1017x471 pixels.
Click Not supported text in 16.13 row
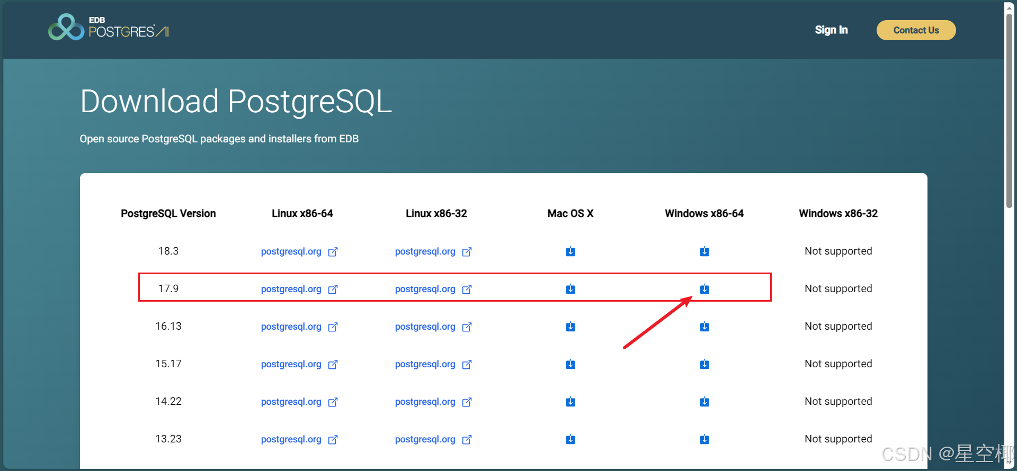coord(838,326)
